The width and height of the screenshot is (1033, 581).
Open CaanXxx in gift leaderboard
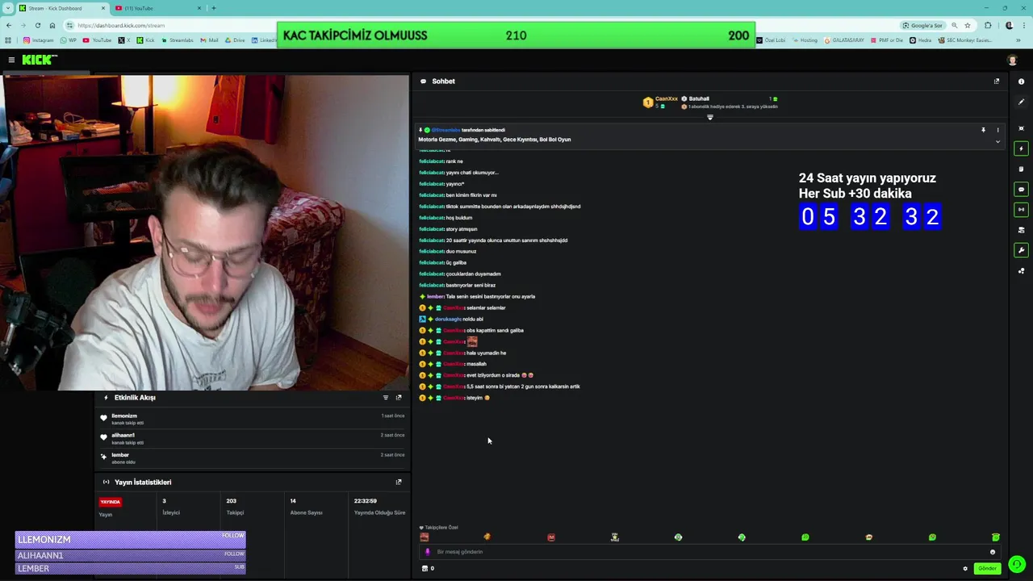click(667, 98)
